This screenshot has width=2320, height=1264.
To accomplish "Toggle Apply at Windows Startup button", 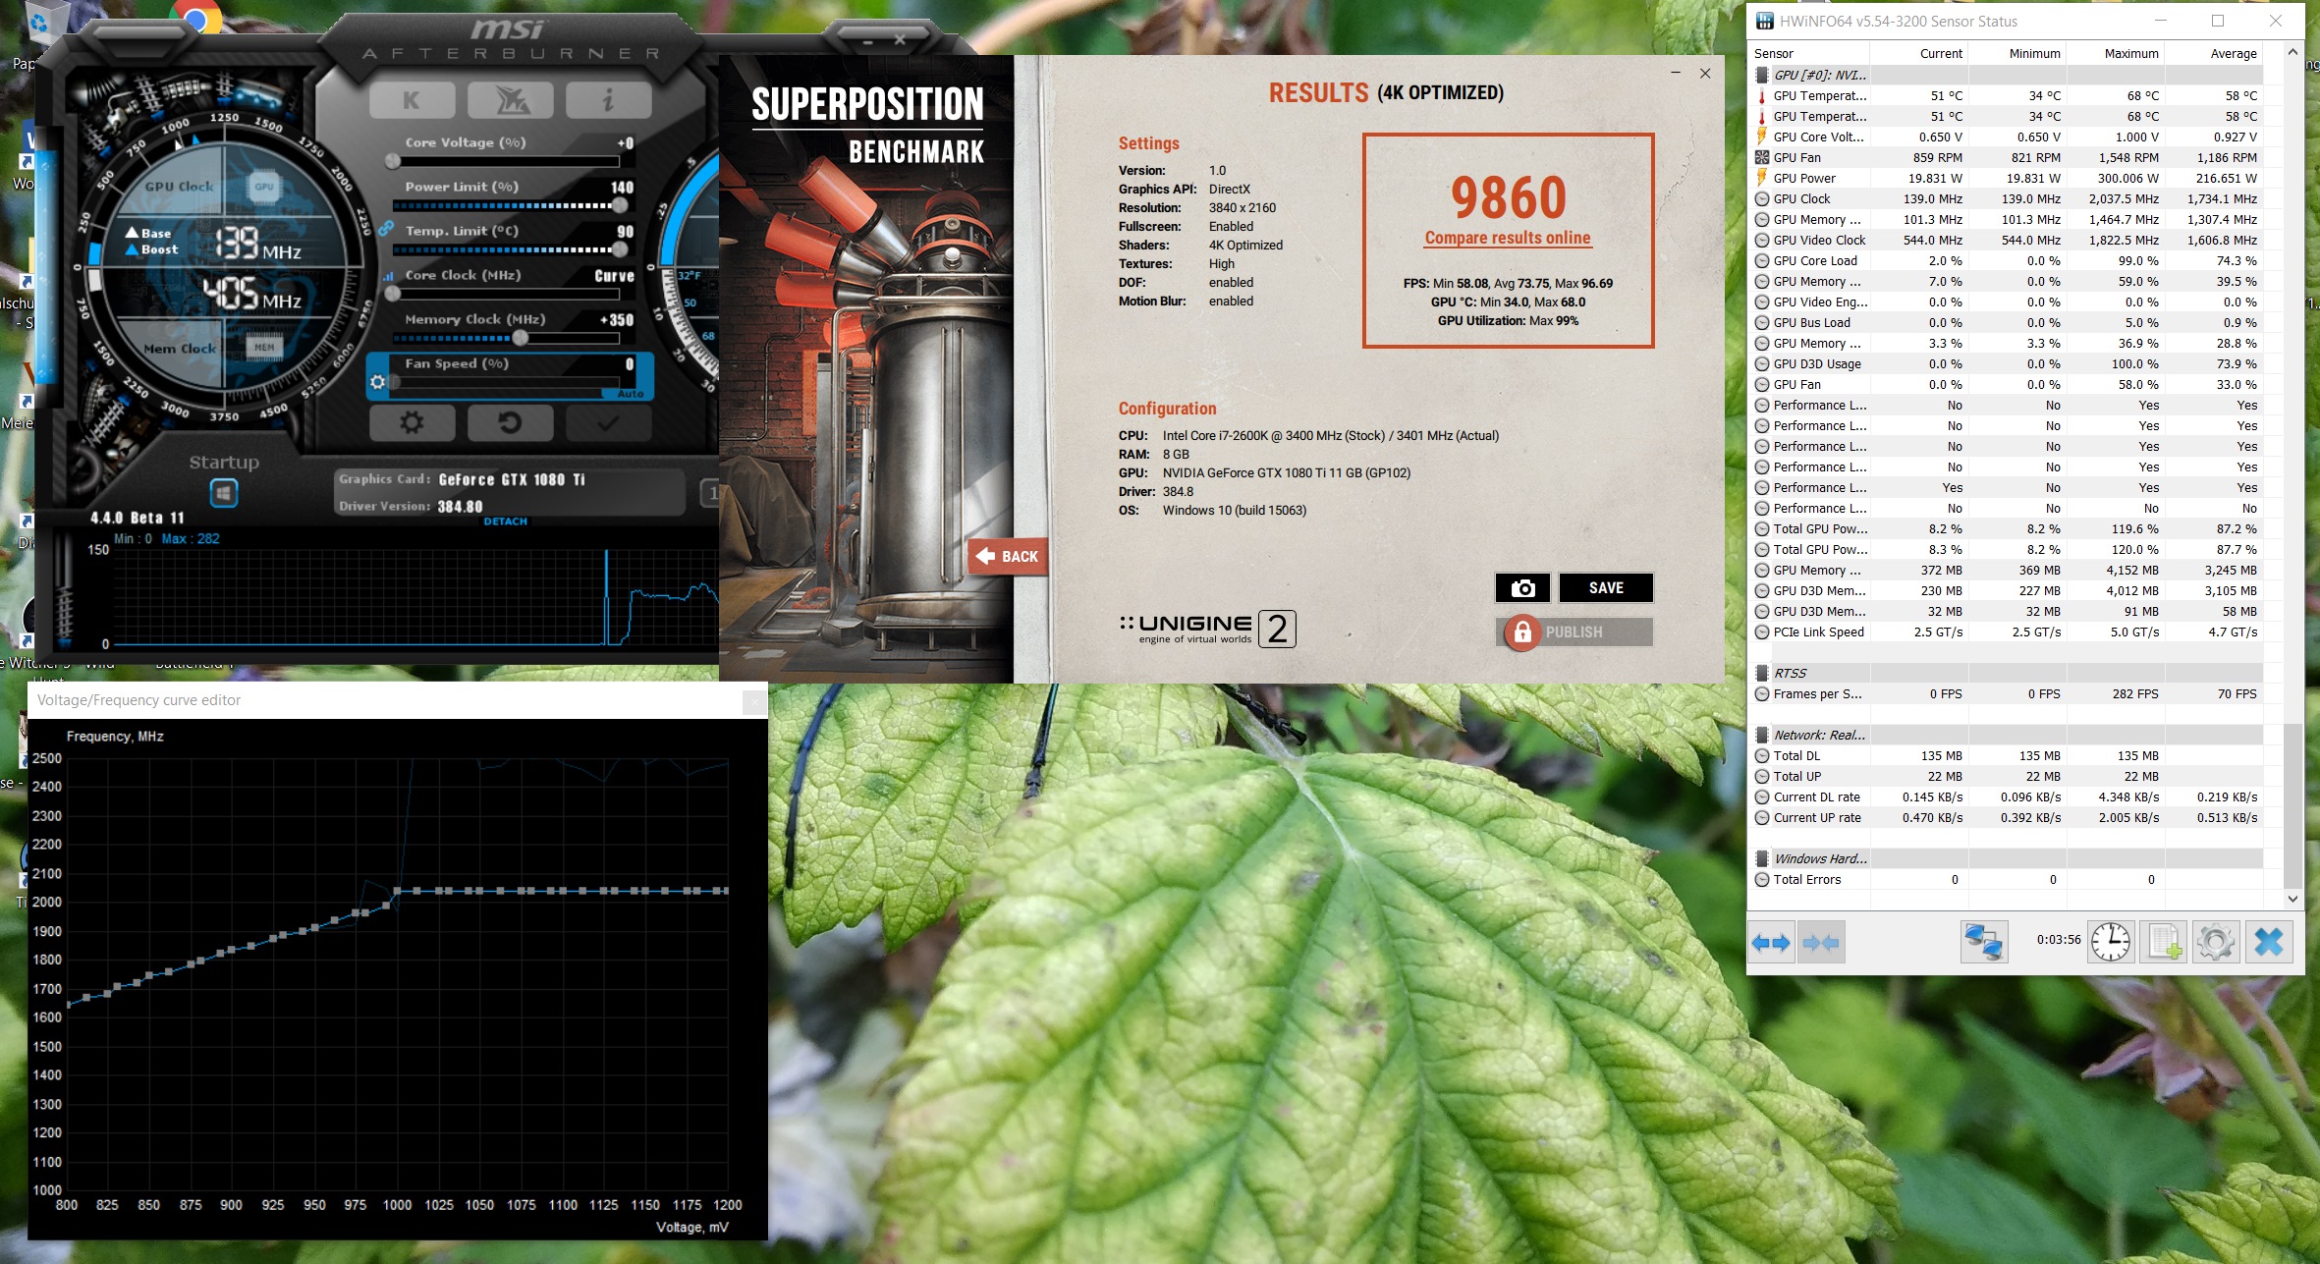I will point(224,492).
